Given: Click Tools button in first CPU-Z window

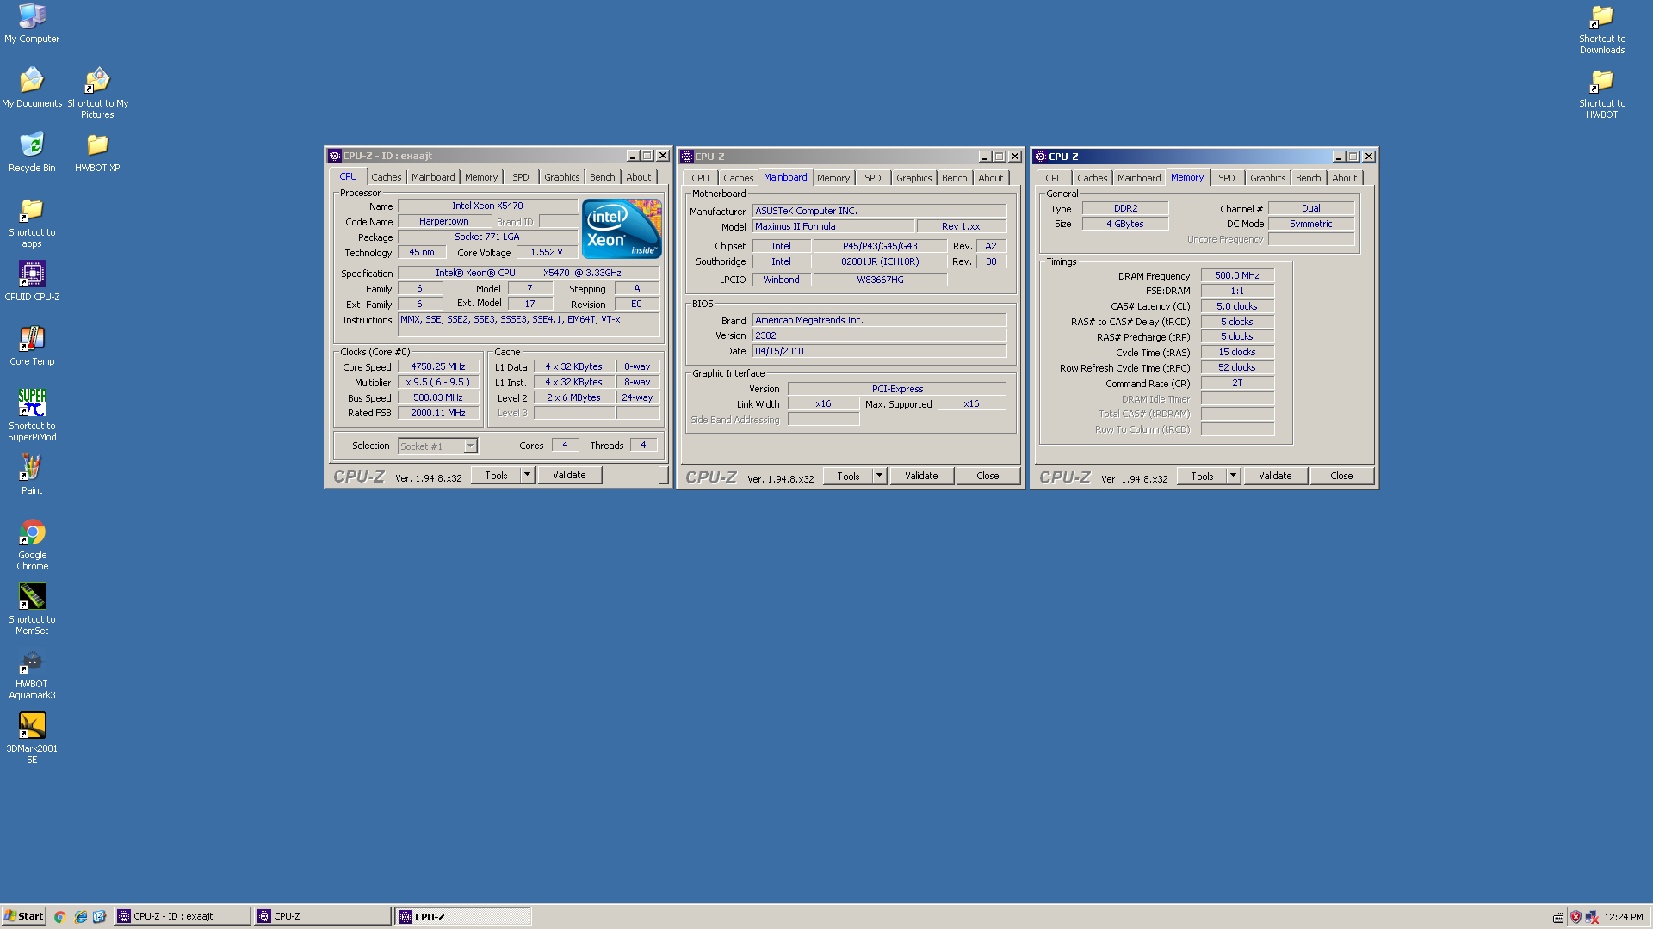Looking at the screenshot, I should click(496, 475).
